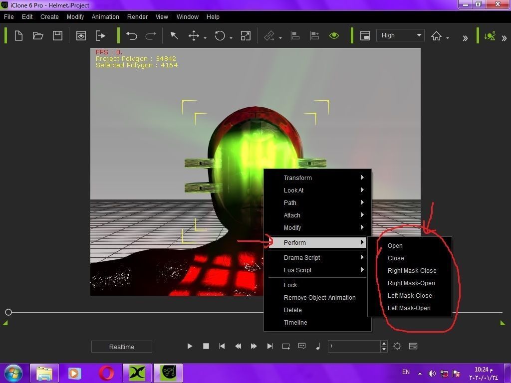This screenshot has width=511, height=383.
Task: Click the playhead on the time slider
Action: (8, 312)
